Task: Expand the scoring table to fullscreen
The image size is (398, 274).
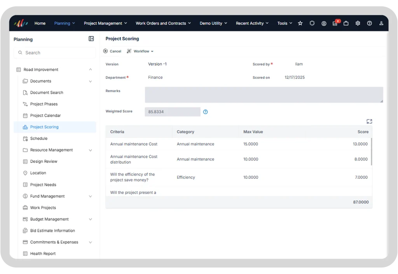Action: [369, 122]
